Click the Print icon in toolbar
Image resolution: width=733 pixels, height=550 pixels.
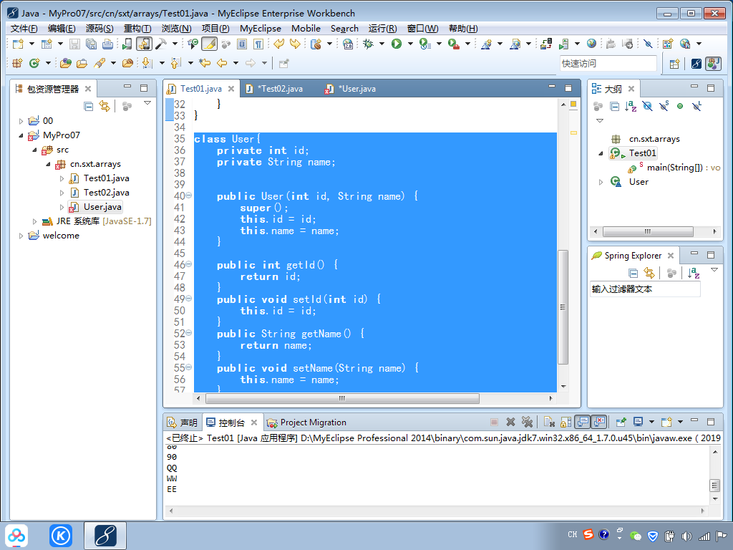pyautogui.click(x=107, y=44)
